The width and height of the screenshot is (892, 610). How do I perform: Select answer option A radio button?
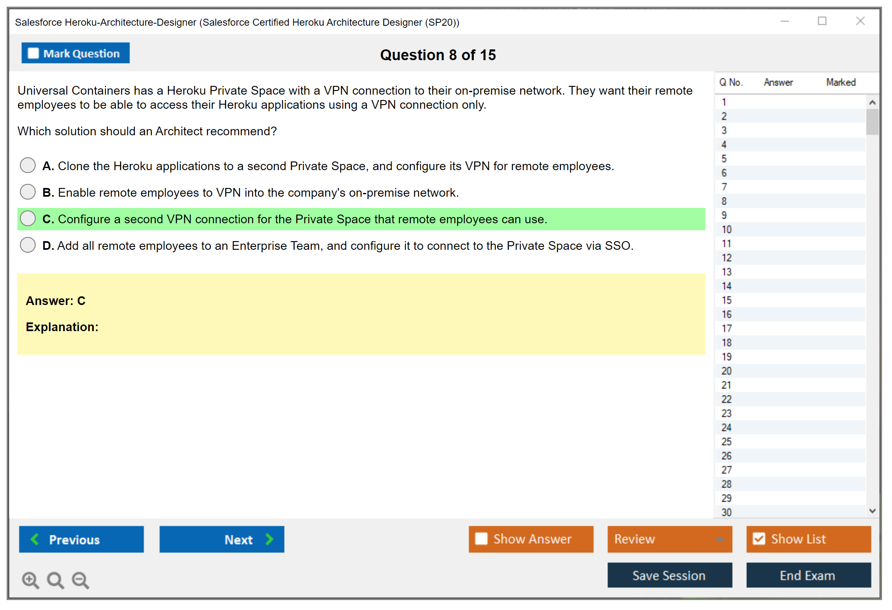click(28, 165)
